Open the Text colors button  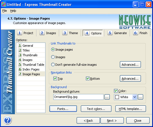96,109
